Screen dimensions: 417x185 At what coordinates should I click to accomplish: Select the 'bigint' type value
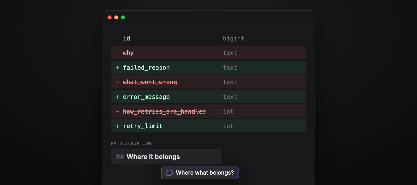pos(233,38)
